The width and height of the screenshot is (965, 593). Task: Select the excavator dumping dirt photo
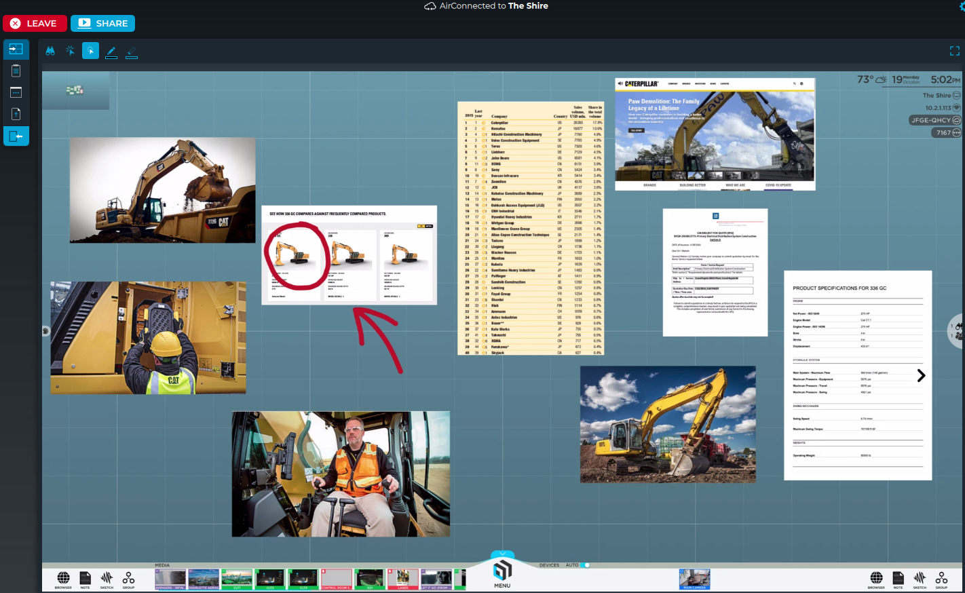[163, 191]
